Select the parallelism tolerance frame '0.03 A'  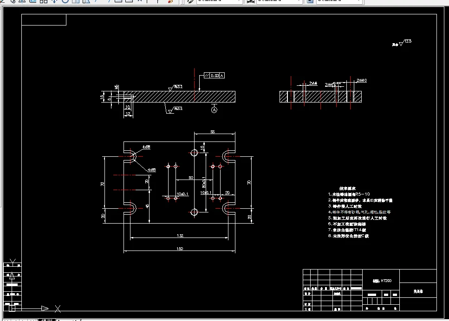pyautogui.click(x=214, y=76)
